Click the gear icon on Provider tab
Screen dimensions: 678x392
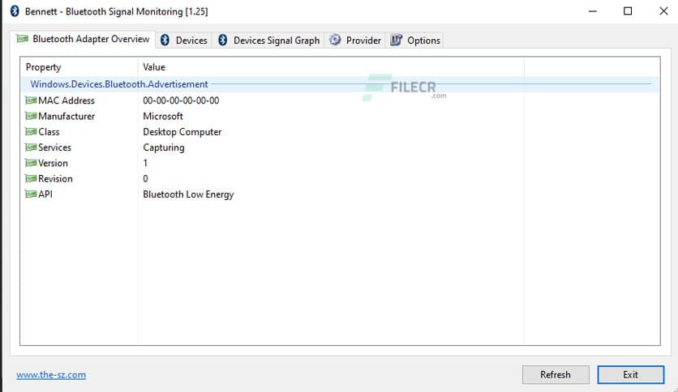335,40
